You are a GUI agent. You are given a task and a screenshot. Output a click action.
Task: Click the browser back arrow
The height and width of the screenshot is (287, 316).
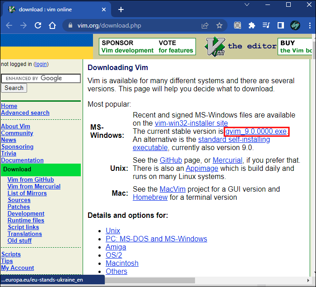[9, 25]
